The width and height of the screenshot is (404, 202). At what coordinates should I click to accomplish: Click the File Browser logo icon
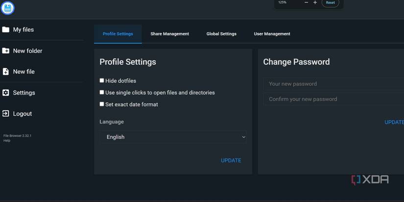(7, 8)
